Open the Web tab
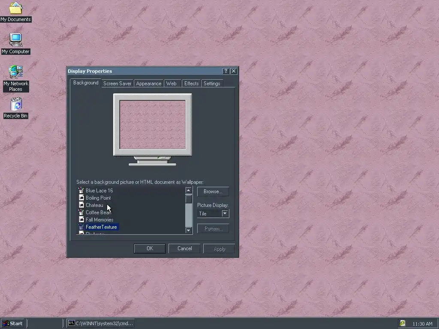Viewport: 439px width, 329px height. click(171, 84)
